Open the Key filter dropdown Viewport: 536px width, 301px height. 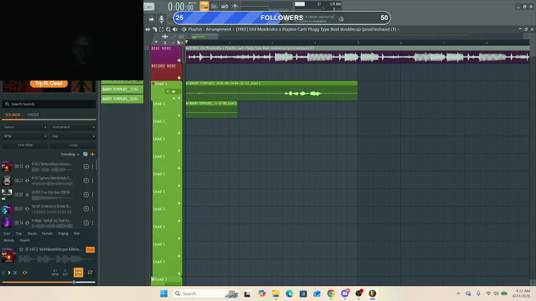pos(73,136)
